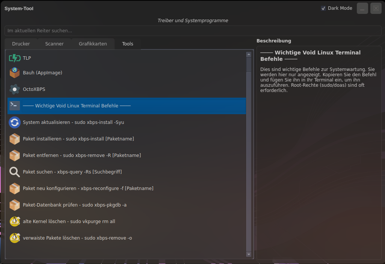Click the TLP battery icon
This screenshot has width=385, height=264.
click(x=14, y=58)
